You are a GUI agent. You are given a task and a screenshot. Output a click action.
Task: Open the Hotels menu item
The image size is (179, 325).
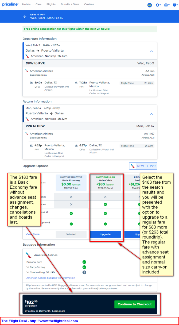[26, 4]
